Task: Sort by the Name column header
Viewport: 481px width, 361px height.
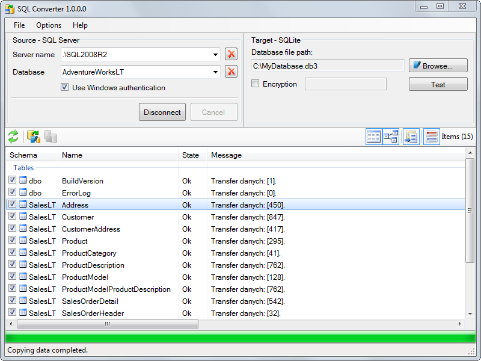Action: point(118,155)
